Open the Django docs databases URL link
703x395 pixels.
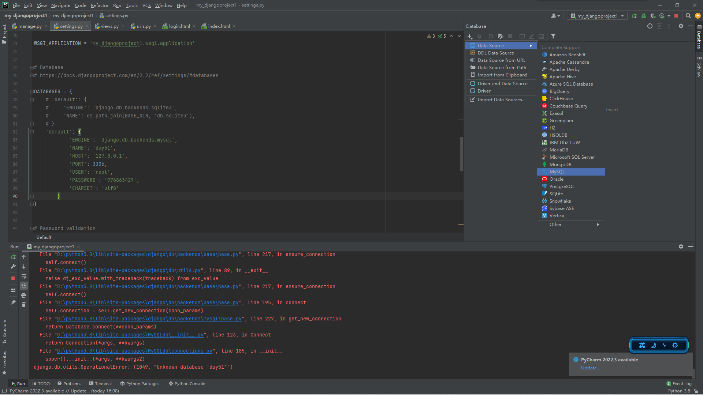pos(129,75)
